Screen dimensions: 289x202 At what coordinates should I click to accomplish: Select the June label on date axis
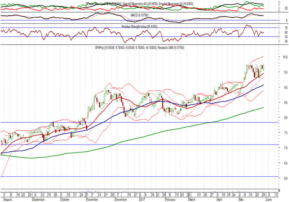point(269,199)
